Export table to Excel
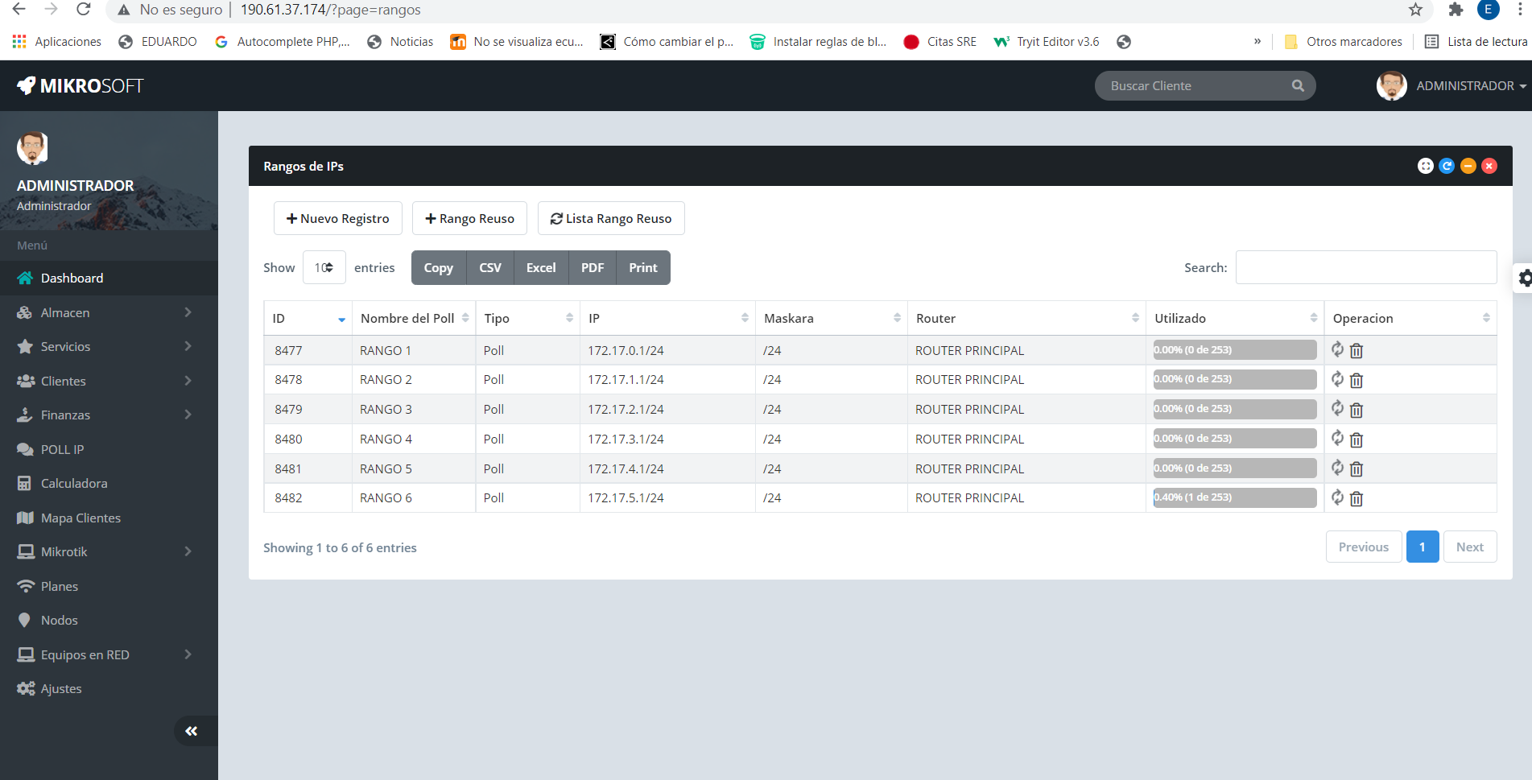Image resolution: width=1532 pixels, height=780 pixels. 541,267
